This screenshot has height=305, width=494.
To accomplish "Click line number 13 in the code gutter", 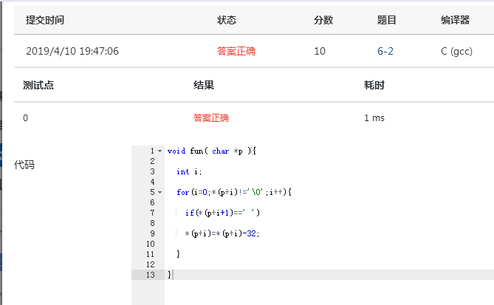I will coord(151,275).
